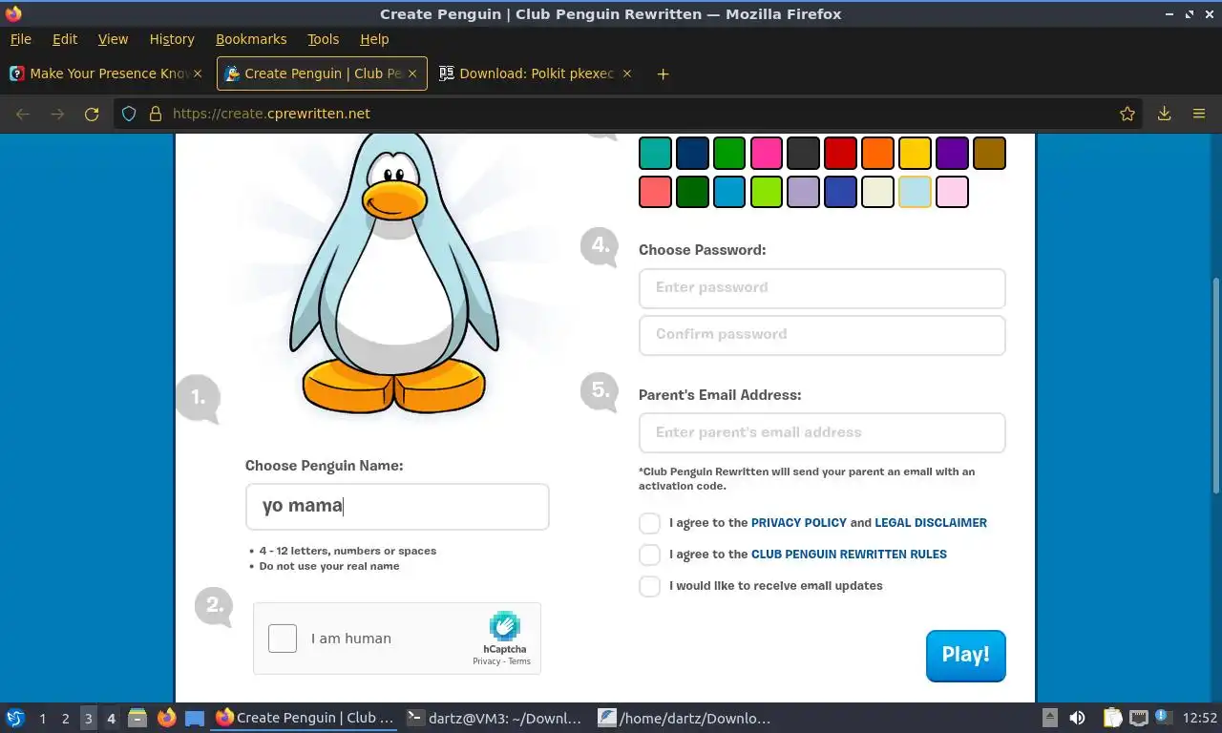The height and width of the screenshot is (733, 1222).
Task: Pick the lavender penguin color swatch
Action: pos(803,192)
